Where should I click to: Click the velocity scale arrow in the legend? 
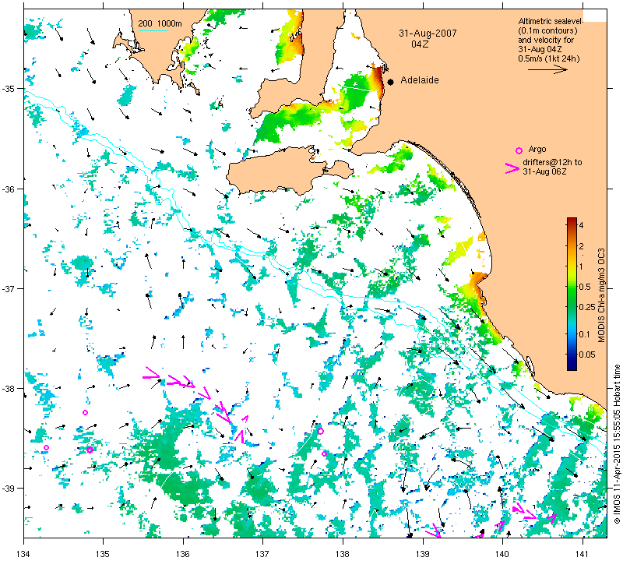pos(547,69)
